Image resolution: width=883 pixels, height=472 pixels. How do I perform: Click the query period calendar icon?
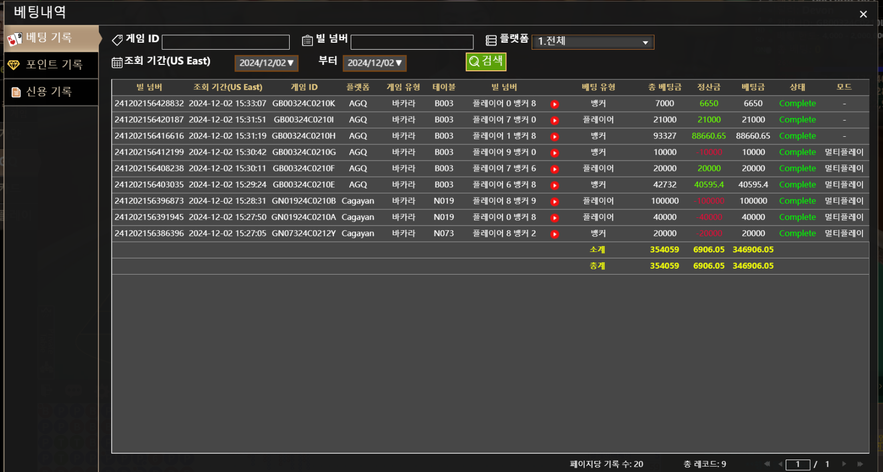click(x=117, y=63)
